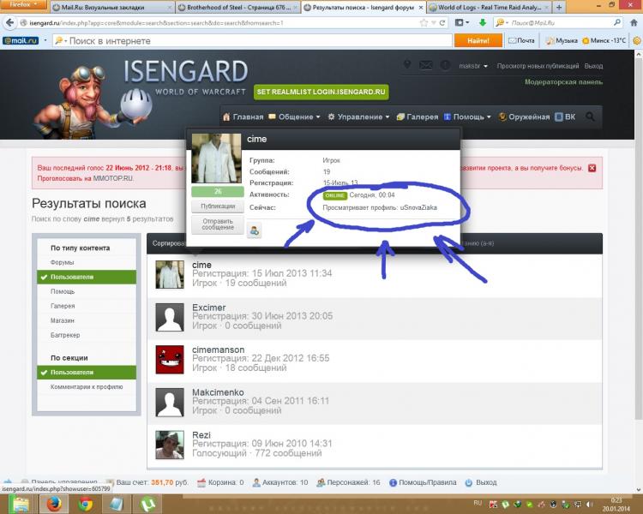
Task: Open Помощь/Правила in bottom bar
Action: coord(423,482)
